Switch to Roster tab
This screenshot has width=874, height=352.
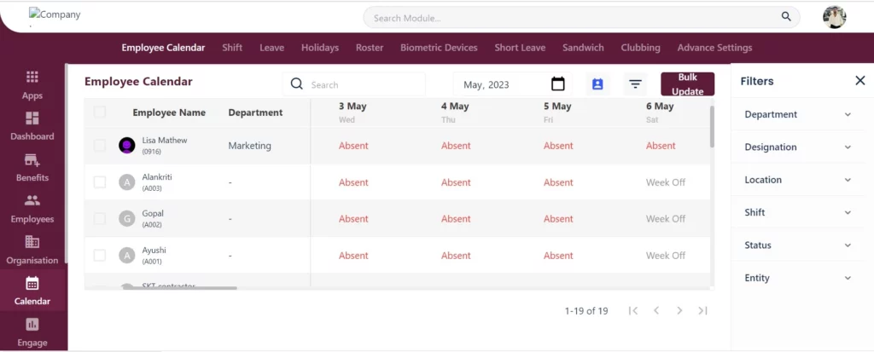(x=370, y=48)
